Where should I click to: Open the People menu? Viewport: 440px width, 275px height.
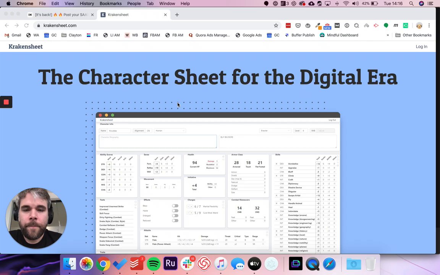[134, 3]
